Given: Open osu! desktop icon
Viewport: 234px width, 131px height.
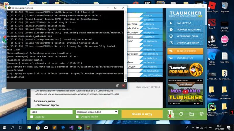Looking at the screenshot, I should 225,41.
